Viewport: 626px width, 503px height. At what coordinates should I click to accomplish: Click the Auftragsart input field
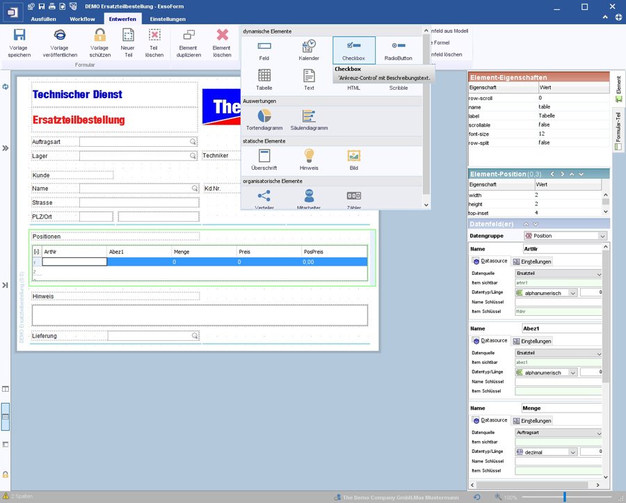138,142
